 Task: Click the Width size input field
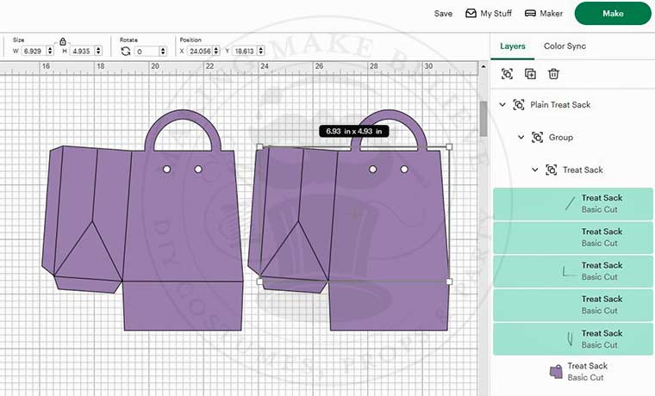pos(34,52)
